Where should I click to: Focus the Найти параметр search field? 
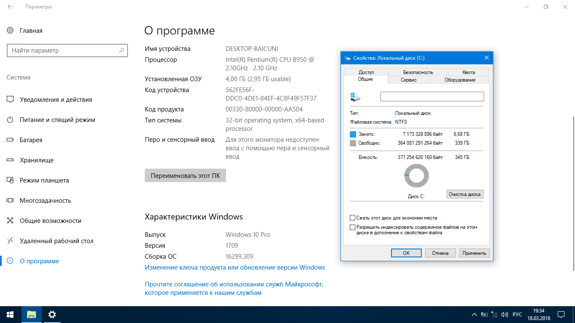point(67,50)
